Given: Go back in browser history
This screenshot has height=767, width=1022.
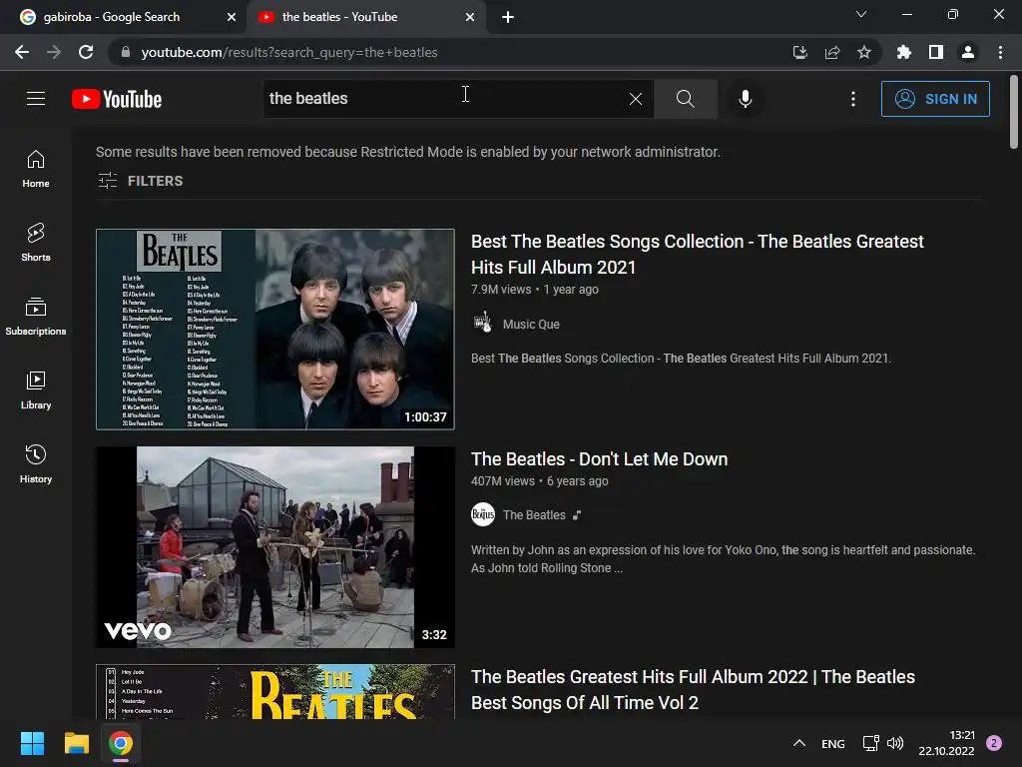Looking at the screenshot, I should [x=22, y=52].
